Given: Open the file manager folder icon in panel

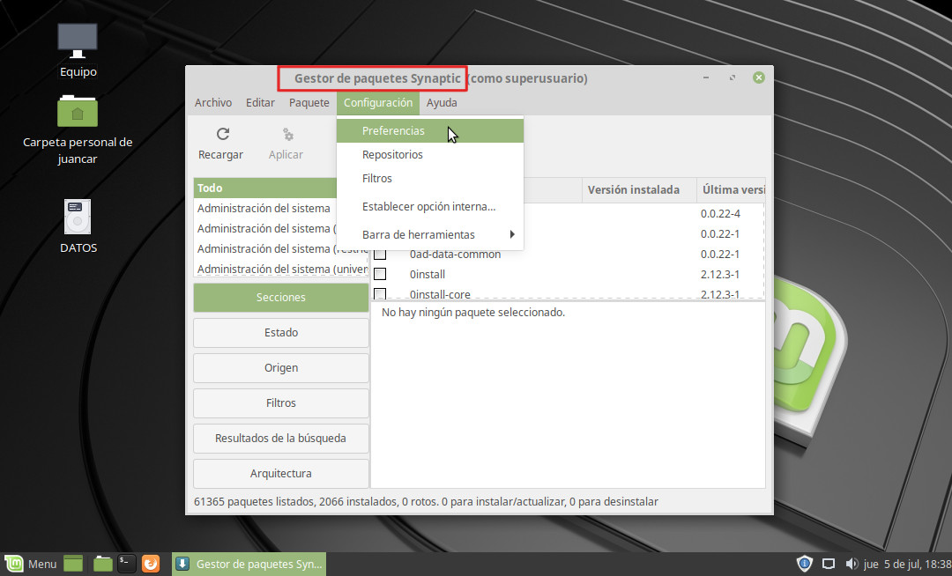Looking at the screenshot, I should pos(103,564).
